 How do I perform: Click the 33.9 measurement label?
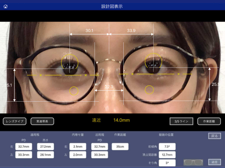[131, 31]
